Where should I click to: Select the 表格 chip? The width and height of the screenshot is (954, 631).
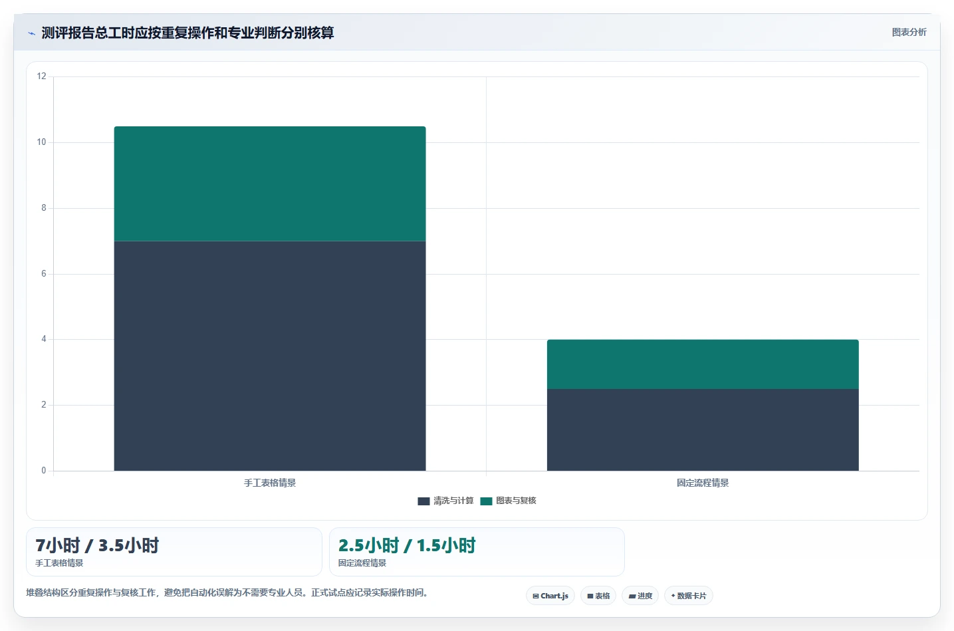598,596
